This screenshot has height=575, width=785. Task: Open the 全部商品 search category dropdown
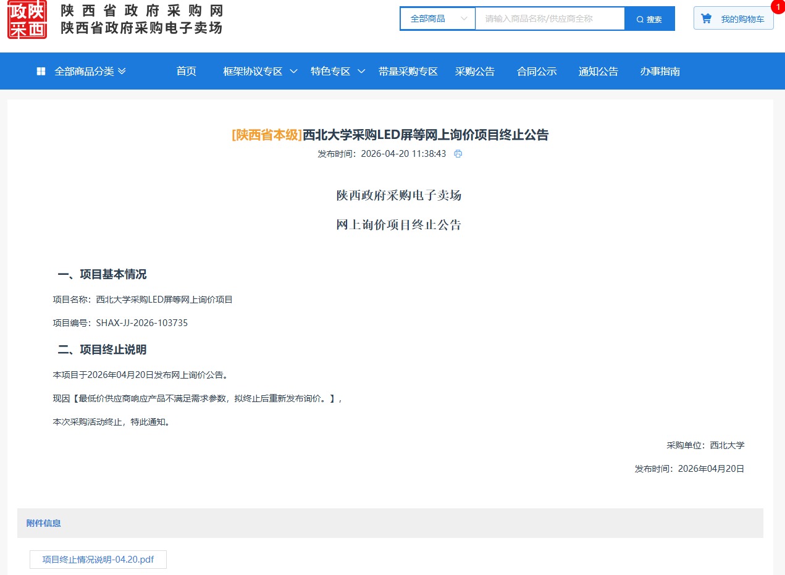point(437,19)
